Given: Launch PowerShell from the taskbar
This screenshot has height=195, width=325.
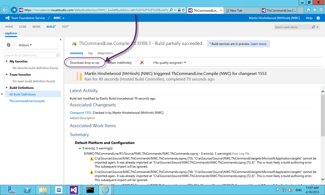Looking at the screenshot, I should coord(27,190).
